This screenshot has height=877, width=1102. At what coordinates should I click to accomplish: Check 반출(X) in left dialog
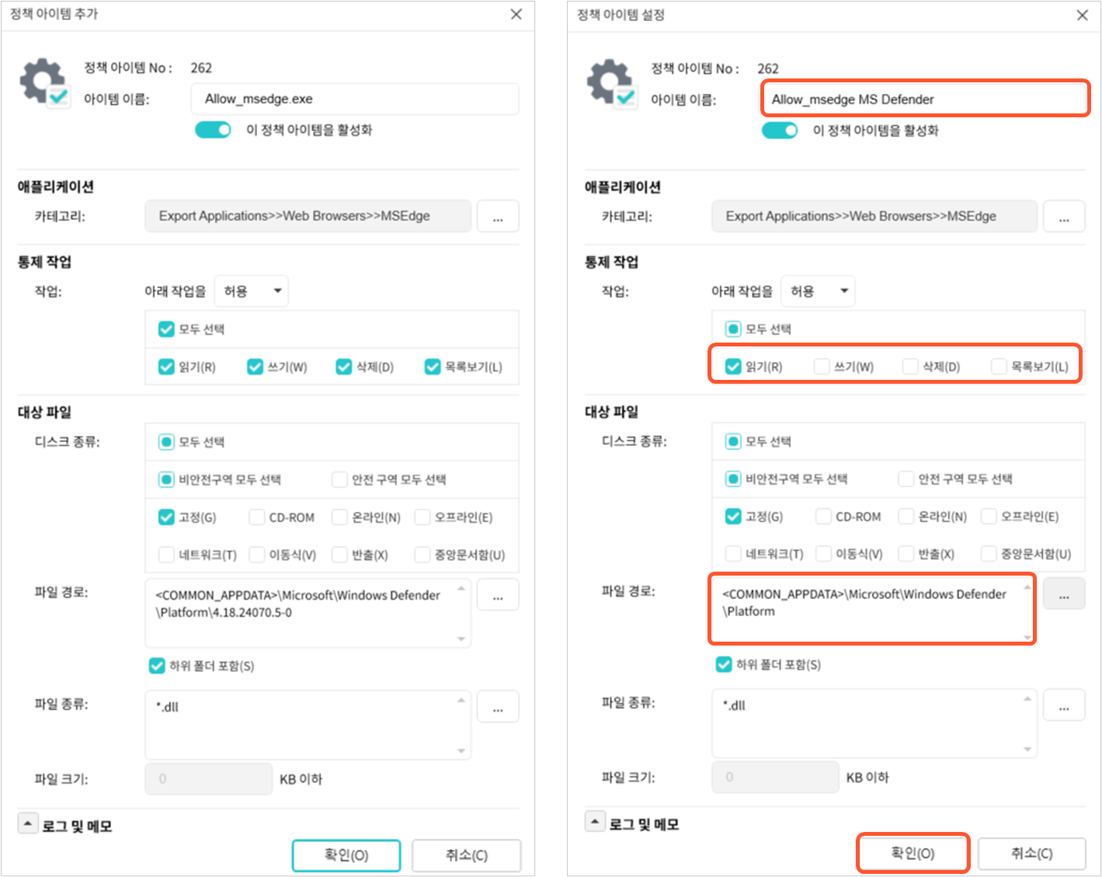coord(339,555)
